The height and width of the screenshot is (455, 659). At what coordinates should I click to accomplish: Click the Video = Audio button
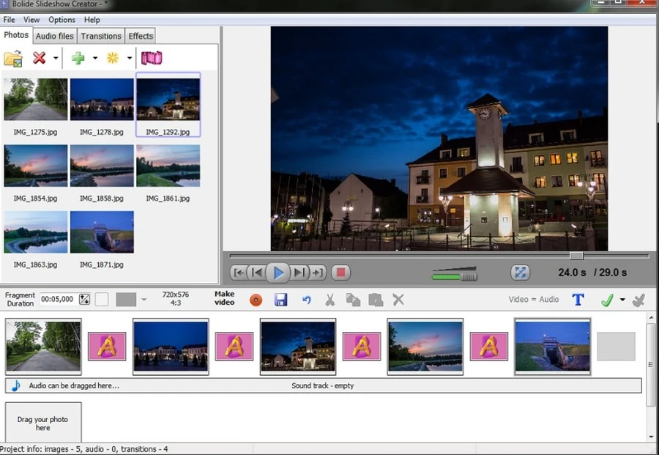click(534, 299)
